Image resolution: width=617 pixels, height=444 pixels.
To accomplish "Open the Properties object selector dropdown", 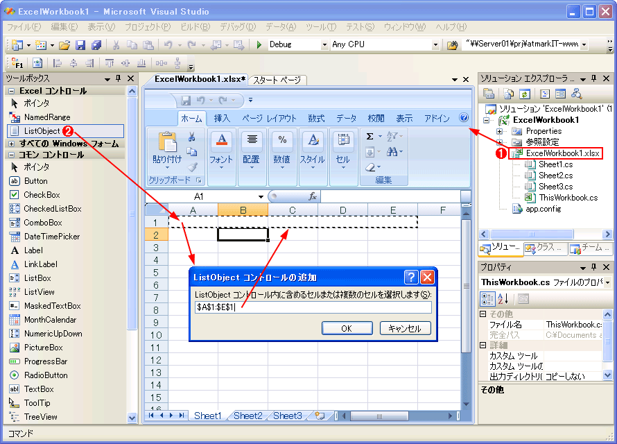I will pyautogui.click(x=608, y=282).
